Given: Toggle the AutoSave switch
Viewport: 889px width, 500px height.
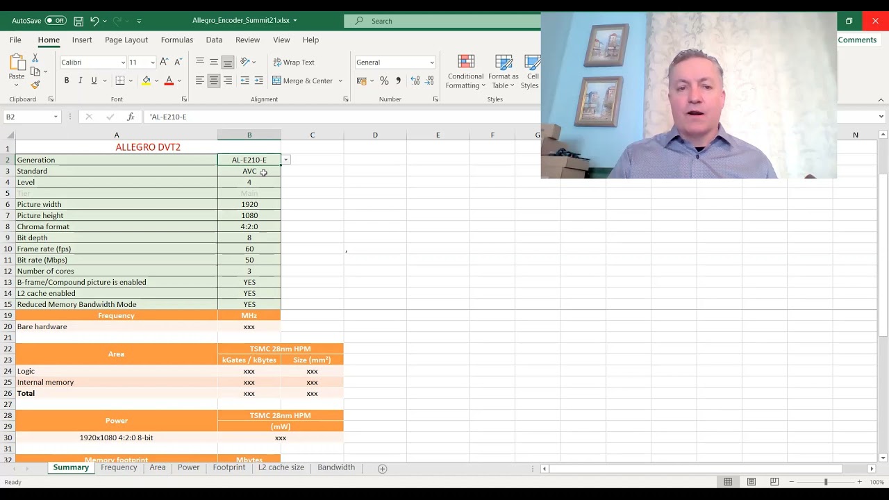Looking at the screenshot, I should pyautogui.click(x=56, y=21).
